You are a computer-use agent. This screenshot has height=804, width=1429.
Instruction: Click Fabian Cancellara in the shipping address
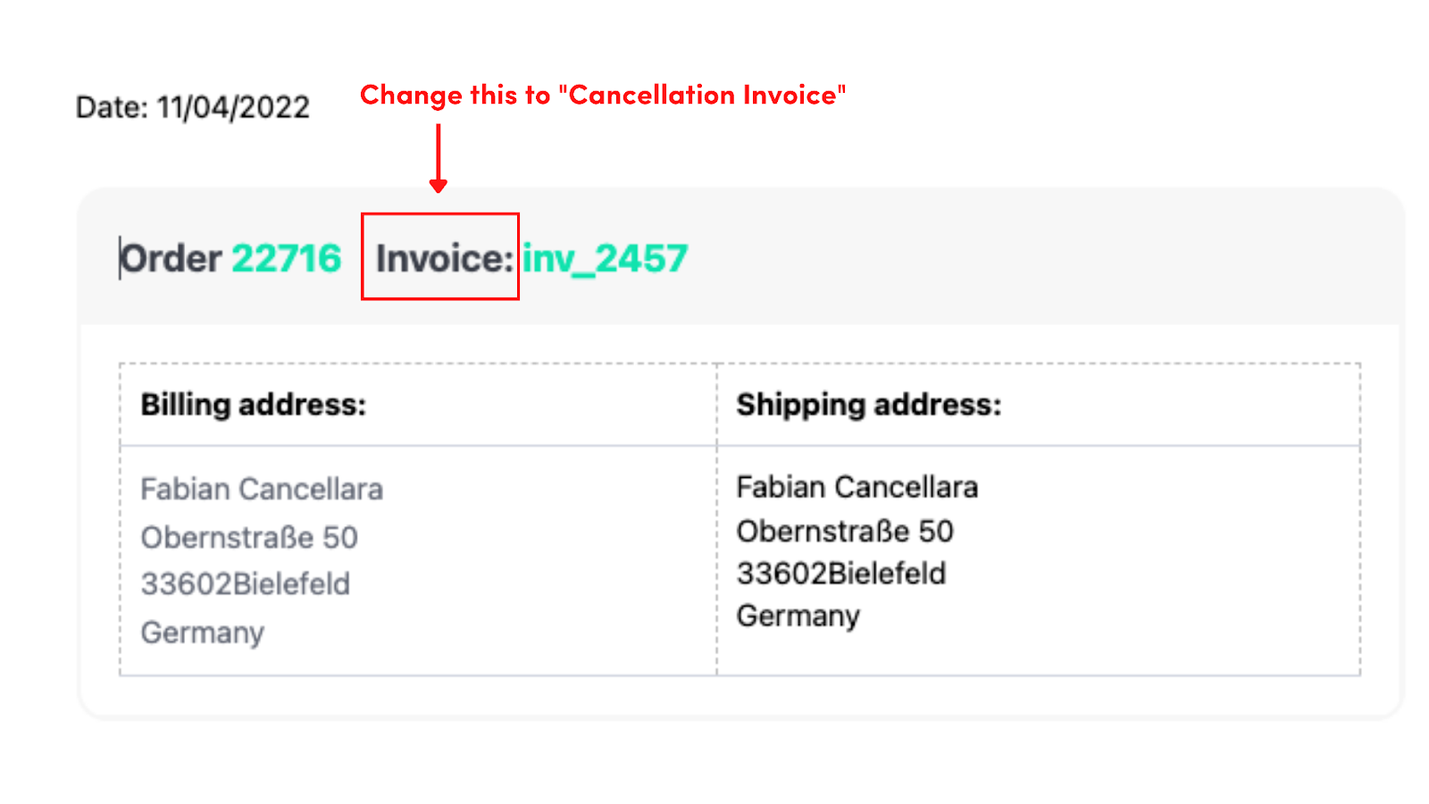tap(857, 487)
